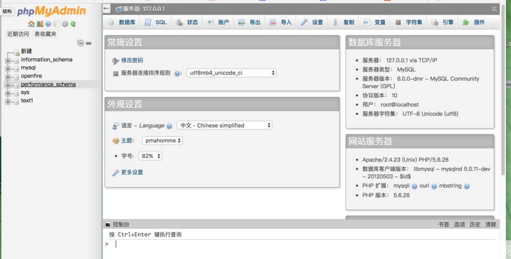Switch to the 导入 tab
Viewport: 511px width, 259px height.
280,22
